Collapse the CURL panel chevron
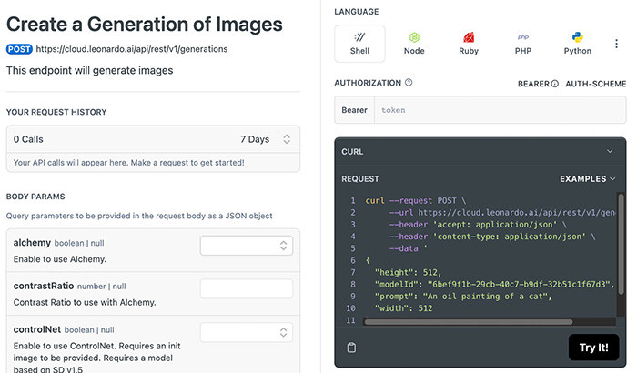 pyautogui.click(x=610, y=151)
